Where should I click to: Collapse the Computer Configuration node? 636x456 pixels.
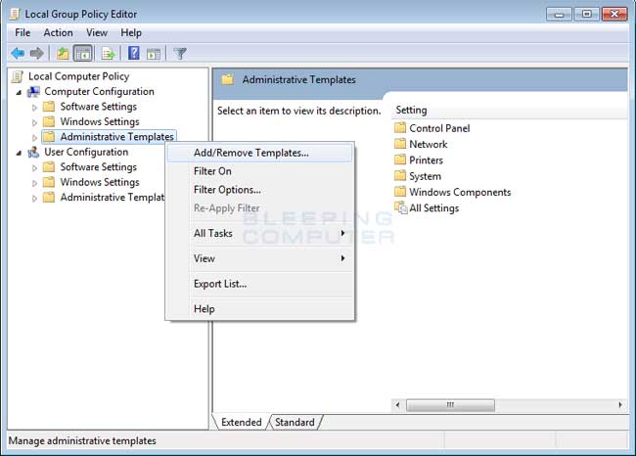coord(19,93)
